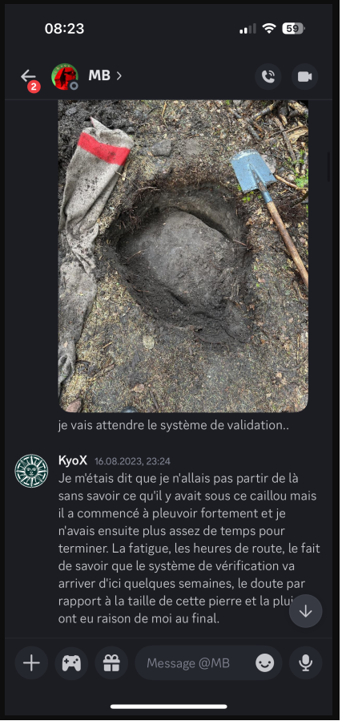Open the emoji picker
Image resolution: width=346 pixels, height=725 pixels.
(x=264, y=663)
